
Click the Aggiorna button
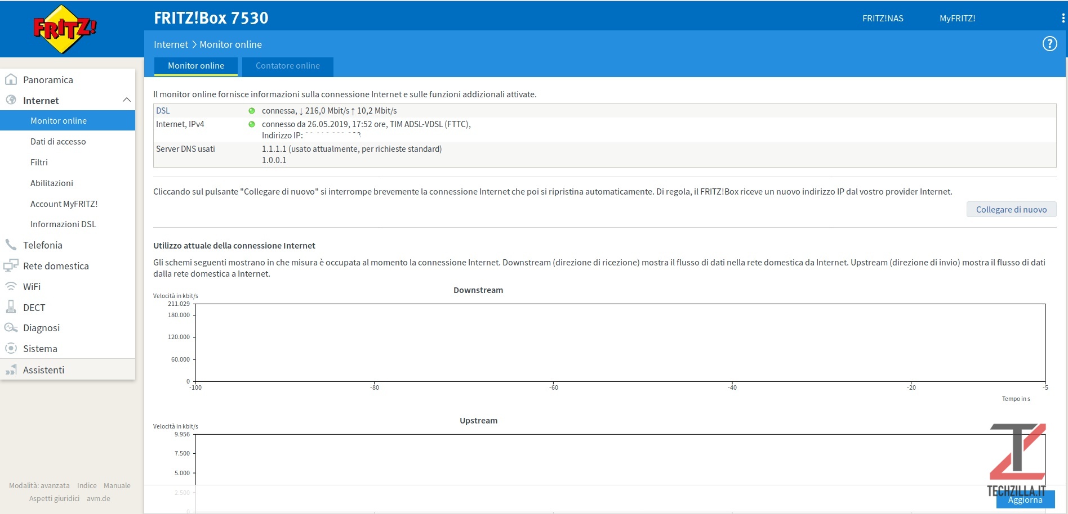pos(1025,499)
